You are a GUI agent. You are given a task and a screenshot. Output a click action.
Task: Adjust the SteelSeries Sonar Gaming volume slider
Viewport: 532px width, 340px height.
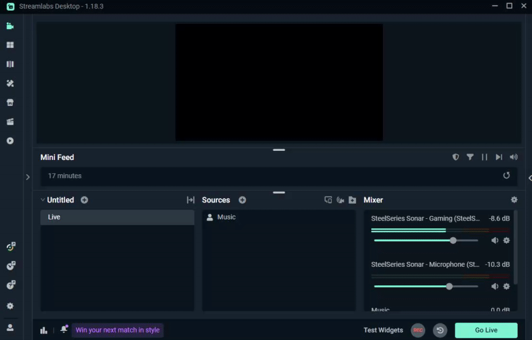click(x=453, y=241)
